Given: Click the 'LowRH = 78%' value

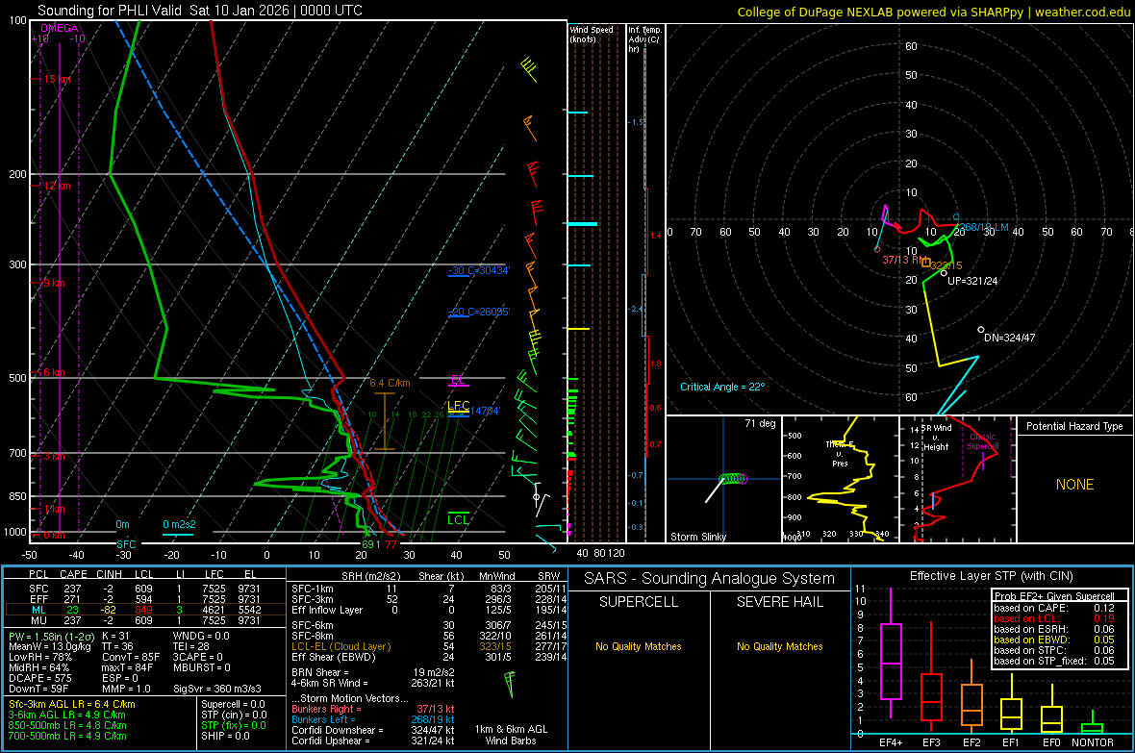Looking at the screenshot, I should [x=40, y=658].
